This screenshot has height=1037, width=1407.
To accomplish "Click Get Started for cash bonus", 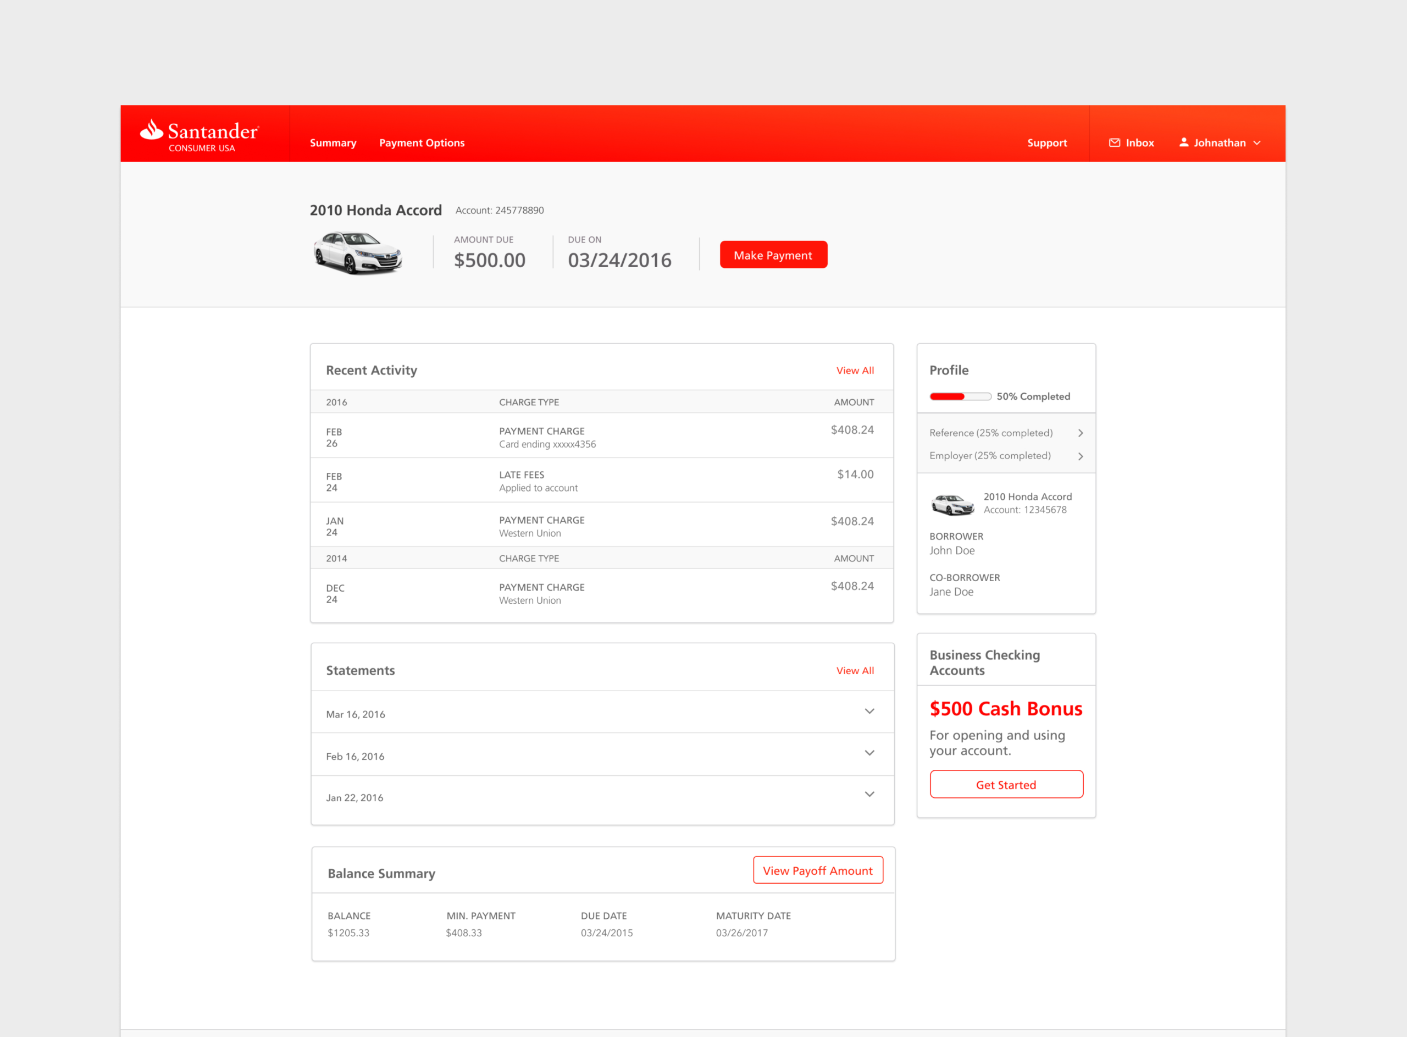I will click(1006, 785).
